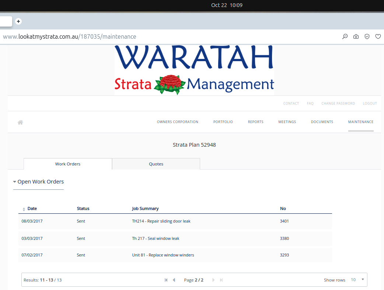Click the Strata Plan 52948 heading
This screenshot has width=384, height=290.
pyautogui.click(x=194, y=145)
